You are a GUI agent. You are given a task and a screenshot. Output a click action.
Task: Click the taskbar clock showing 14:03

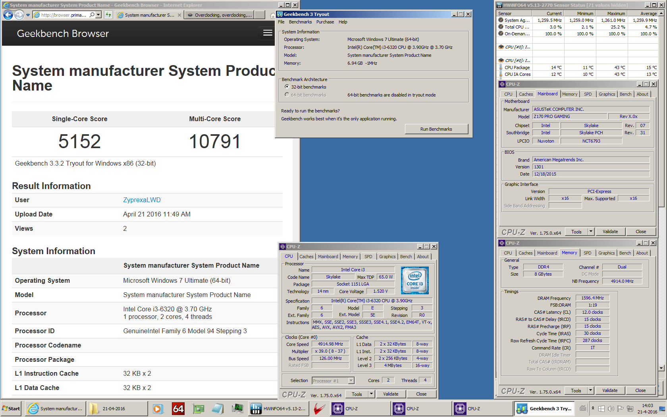tap(647, 408)
